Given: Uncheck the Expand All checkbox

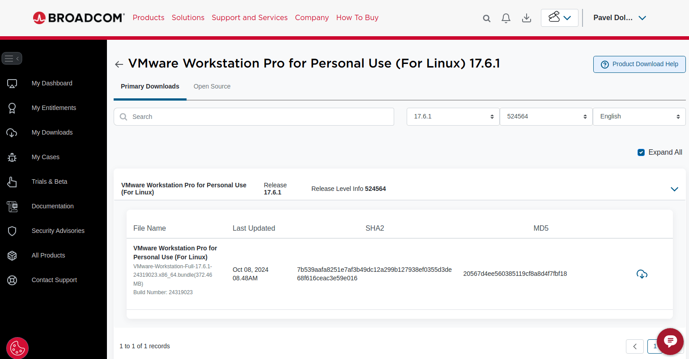Looking at the screenshot, I should tap(641, 152).
